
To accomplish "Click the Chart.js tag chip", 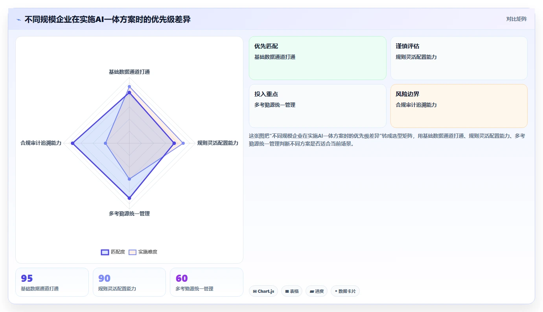I will point(263,291).
